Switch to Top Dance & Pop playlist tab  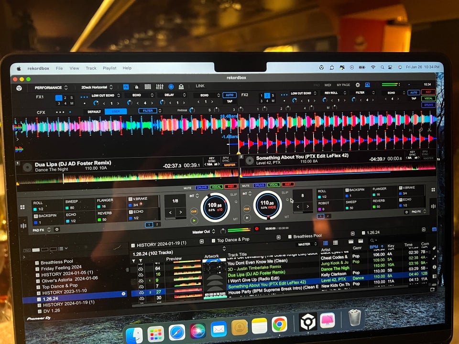(230, 240)
